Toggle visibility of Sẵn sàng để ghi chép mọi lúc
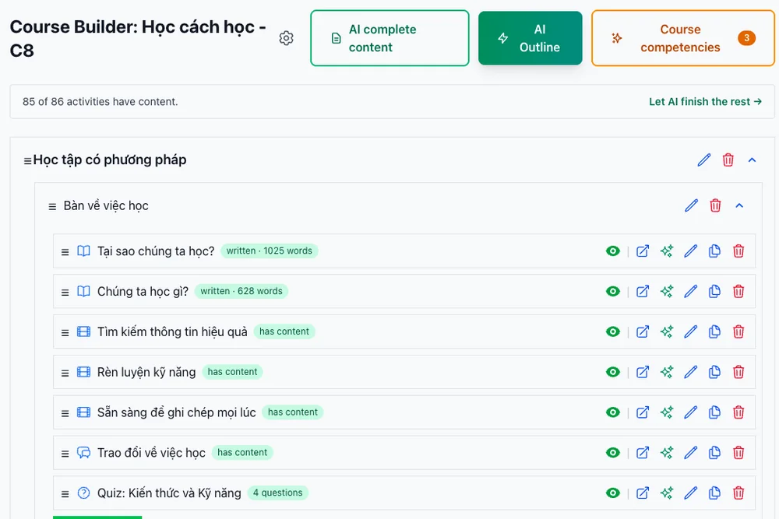 (613, 412)
